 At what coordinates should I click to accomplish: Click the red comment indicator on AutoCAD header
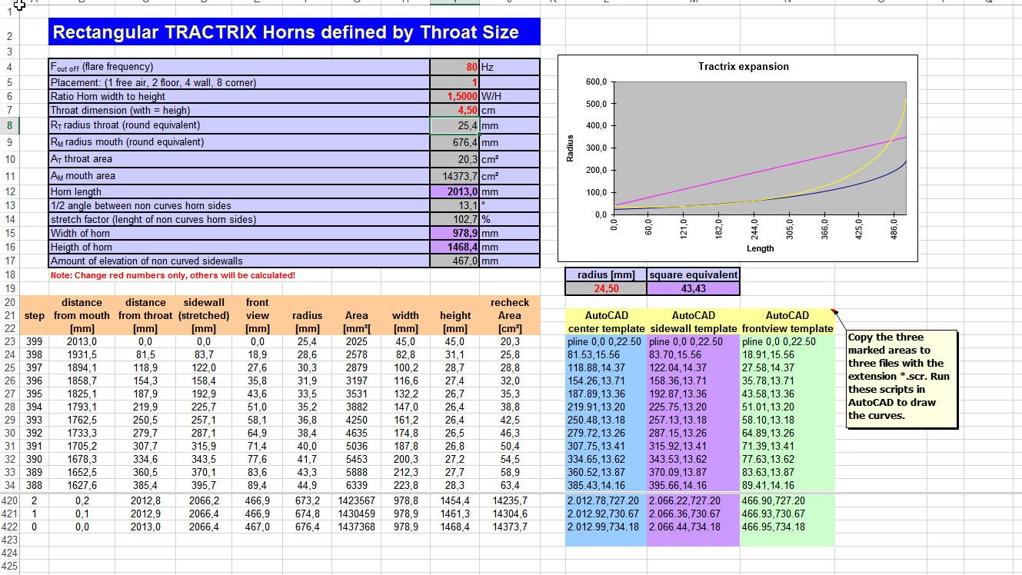pyautogui.click(x=833, y=311)
